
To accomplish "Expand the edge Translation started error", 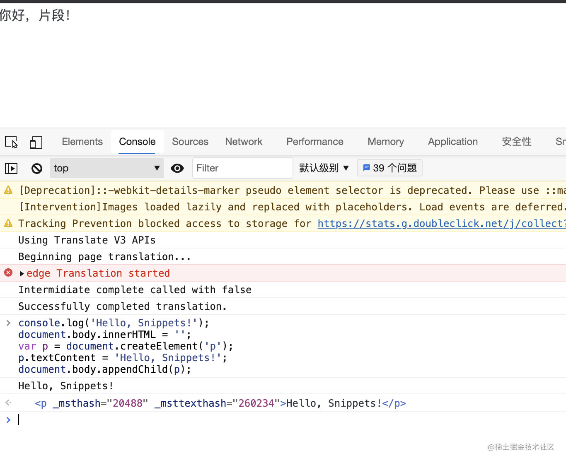I will [22, 273].
